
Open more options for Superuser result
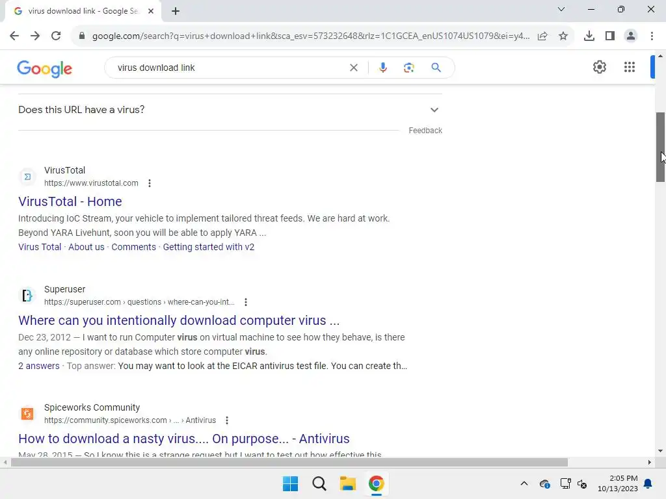pos(245,302)
